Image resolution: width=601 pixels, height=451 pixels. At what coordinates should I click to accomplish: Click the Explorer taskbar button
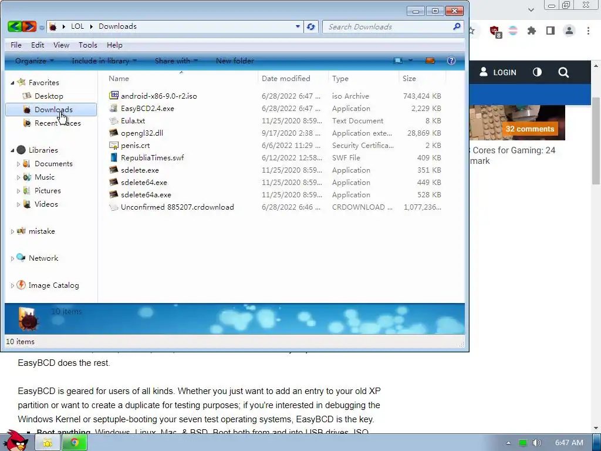[47, 443]
